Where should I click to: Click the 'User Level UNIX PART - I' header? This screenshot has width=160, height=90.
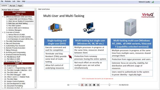(19, 13)
